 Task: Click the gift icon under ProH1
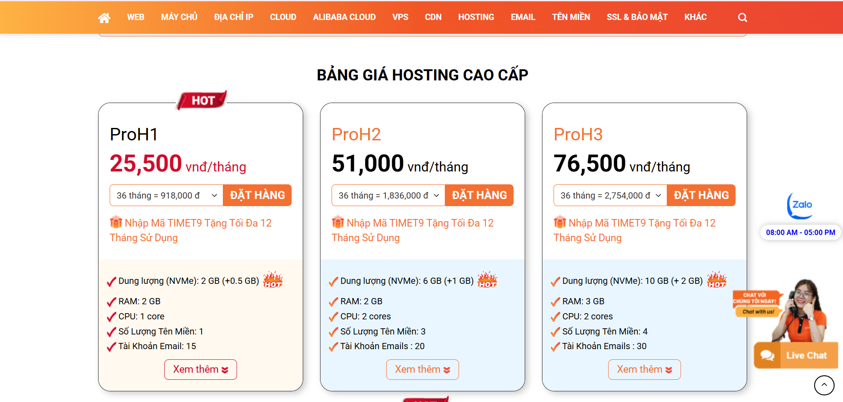click(x=116, y=222)
